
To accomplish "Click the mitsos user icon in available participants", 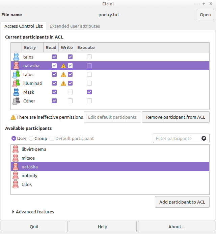I will (x=15, y=158).
